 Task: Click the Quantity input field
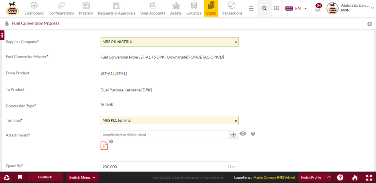coord(163,167)
